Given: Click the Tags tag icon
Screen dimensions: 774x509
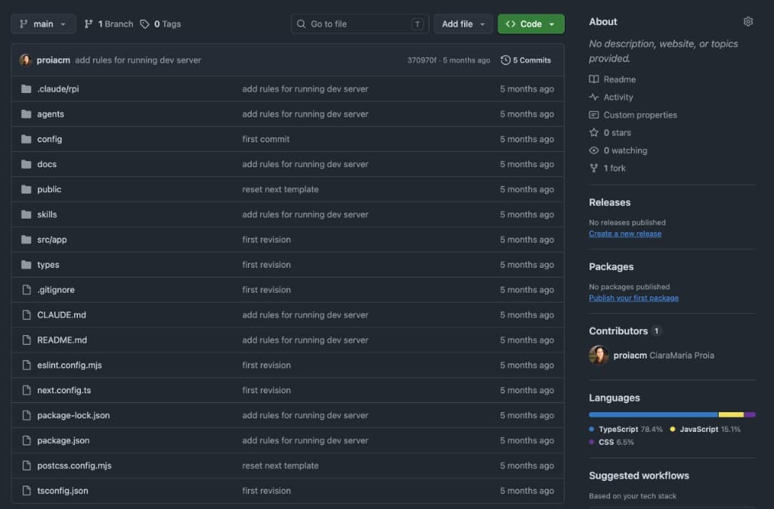Looking at the screenshot, I should (x=144, y=23).
